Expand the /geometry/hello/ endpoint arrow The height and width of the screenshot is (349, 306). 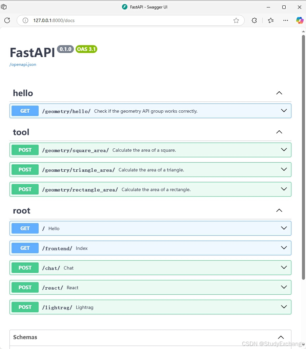284,111
